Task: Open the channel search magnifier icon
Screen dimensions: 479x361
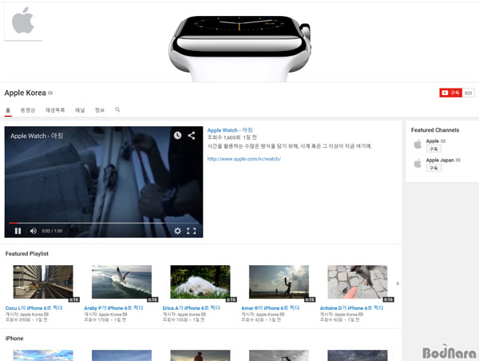Action: pyautogui.click(x=117, y=109)
